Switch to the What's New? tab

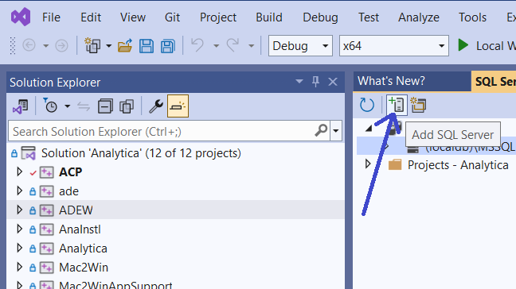coord(391,81)
